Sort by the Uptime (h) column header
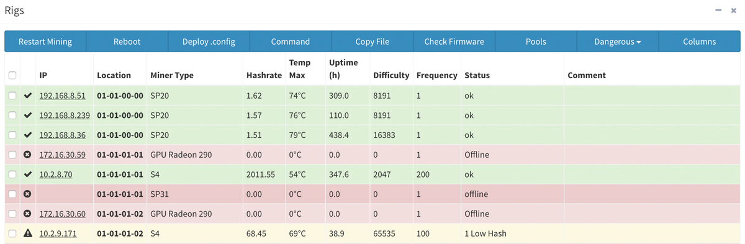Viewport: 745px width, 244px height. 343,69
